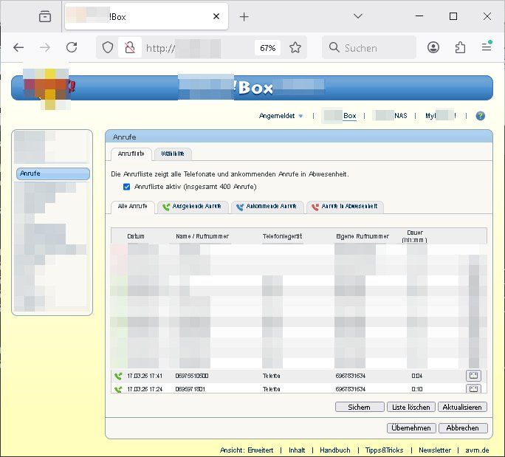Toggle Anrufliste aktiv checkbox

point(126,187)
